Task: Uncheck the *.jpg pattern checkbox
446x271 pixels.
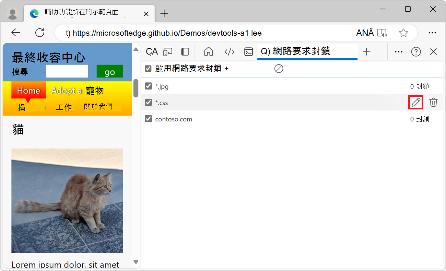Action: (x=148, y=86)
